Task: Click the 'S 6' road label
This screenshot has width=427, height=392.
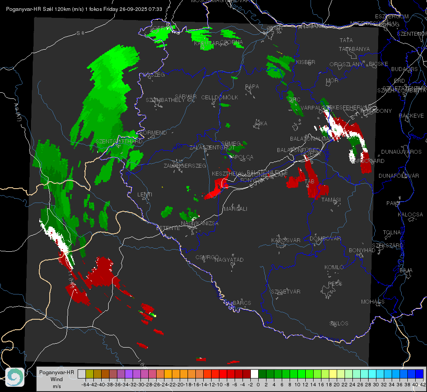Action: [80, 33]
